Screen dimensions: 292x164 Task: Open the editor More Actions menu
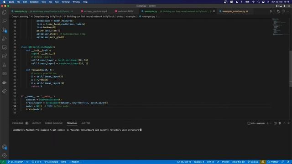tap(288, 11)
